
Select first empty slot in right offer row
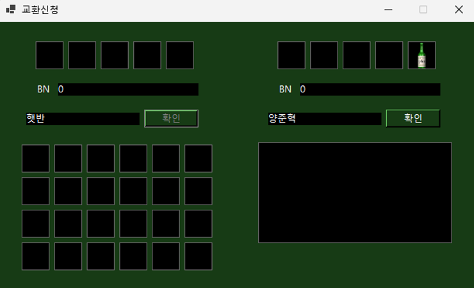[x=291, y=55]
